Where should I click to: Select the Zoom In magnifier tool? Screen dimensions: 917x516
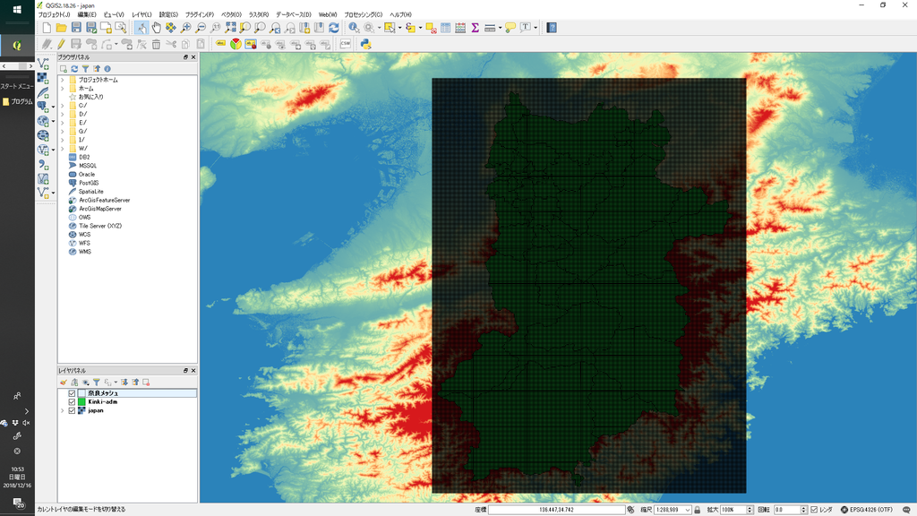click(x=186, y=28)
